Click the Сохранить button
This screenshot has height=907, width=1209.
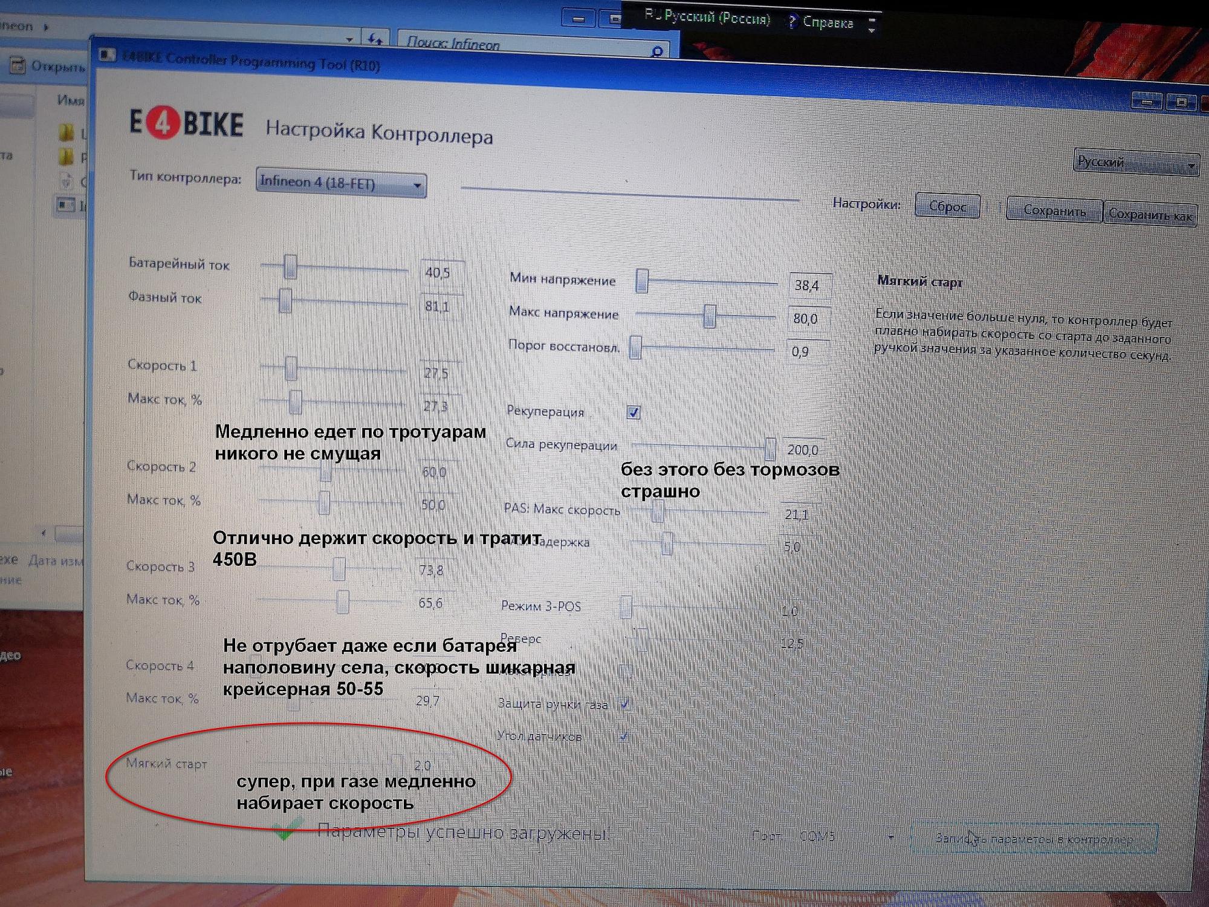click(x=1054, y=211)
